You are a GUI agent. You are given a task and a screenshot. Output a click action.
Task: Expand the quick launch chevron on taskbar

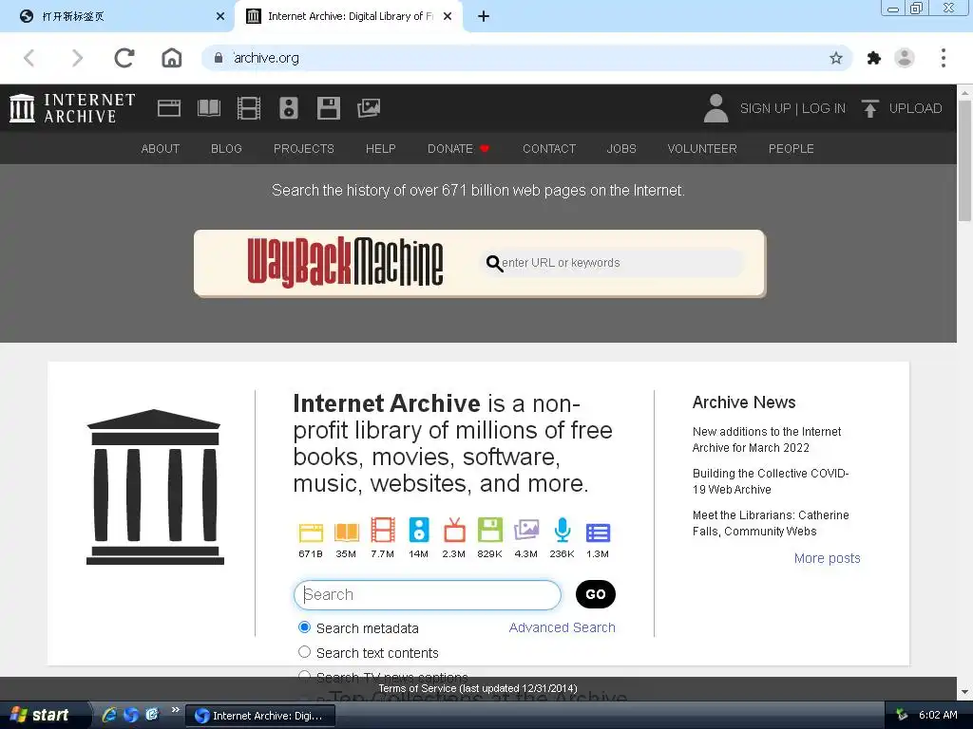[176, 709]
